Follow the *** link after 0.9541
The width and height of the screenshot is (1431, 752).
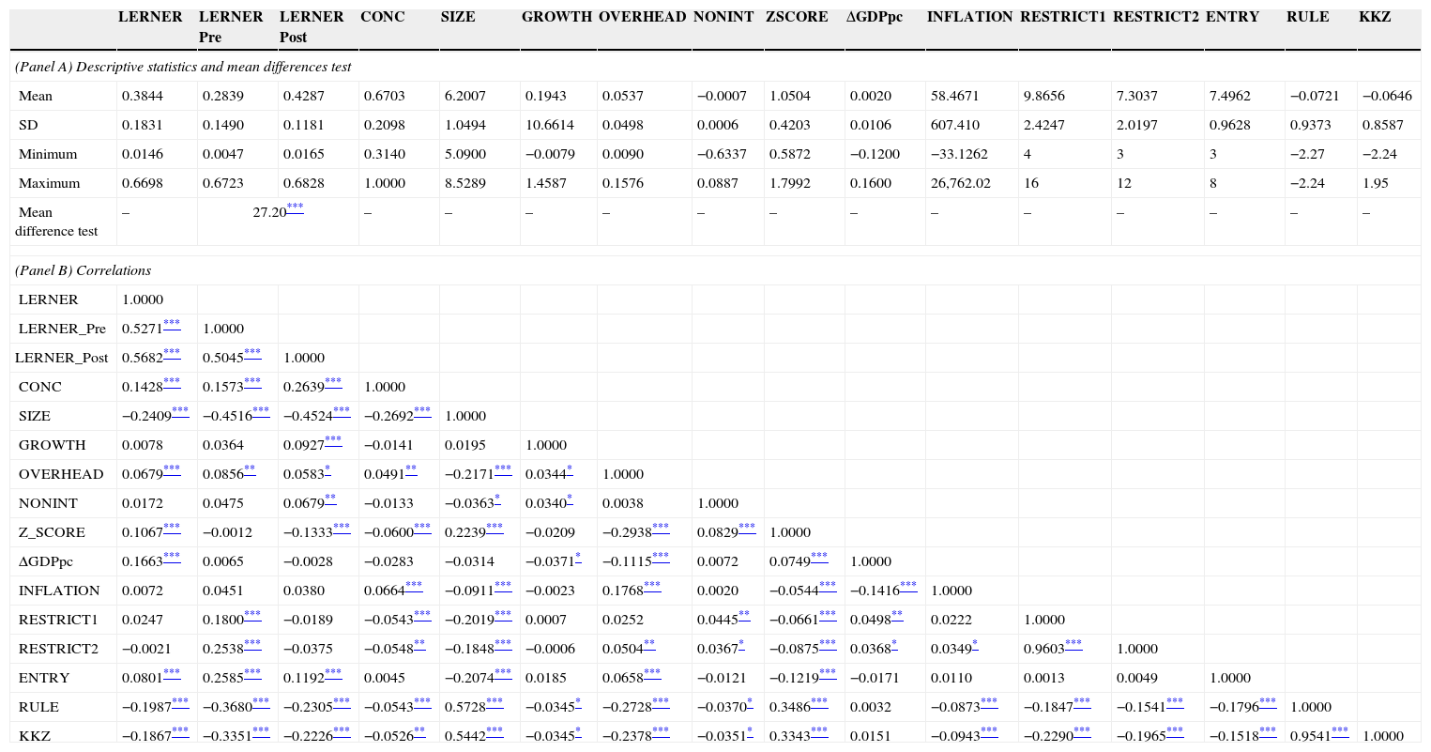click(1340, 730)
